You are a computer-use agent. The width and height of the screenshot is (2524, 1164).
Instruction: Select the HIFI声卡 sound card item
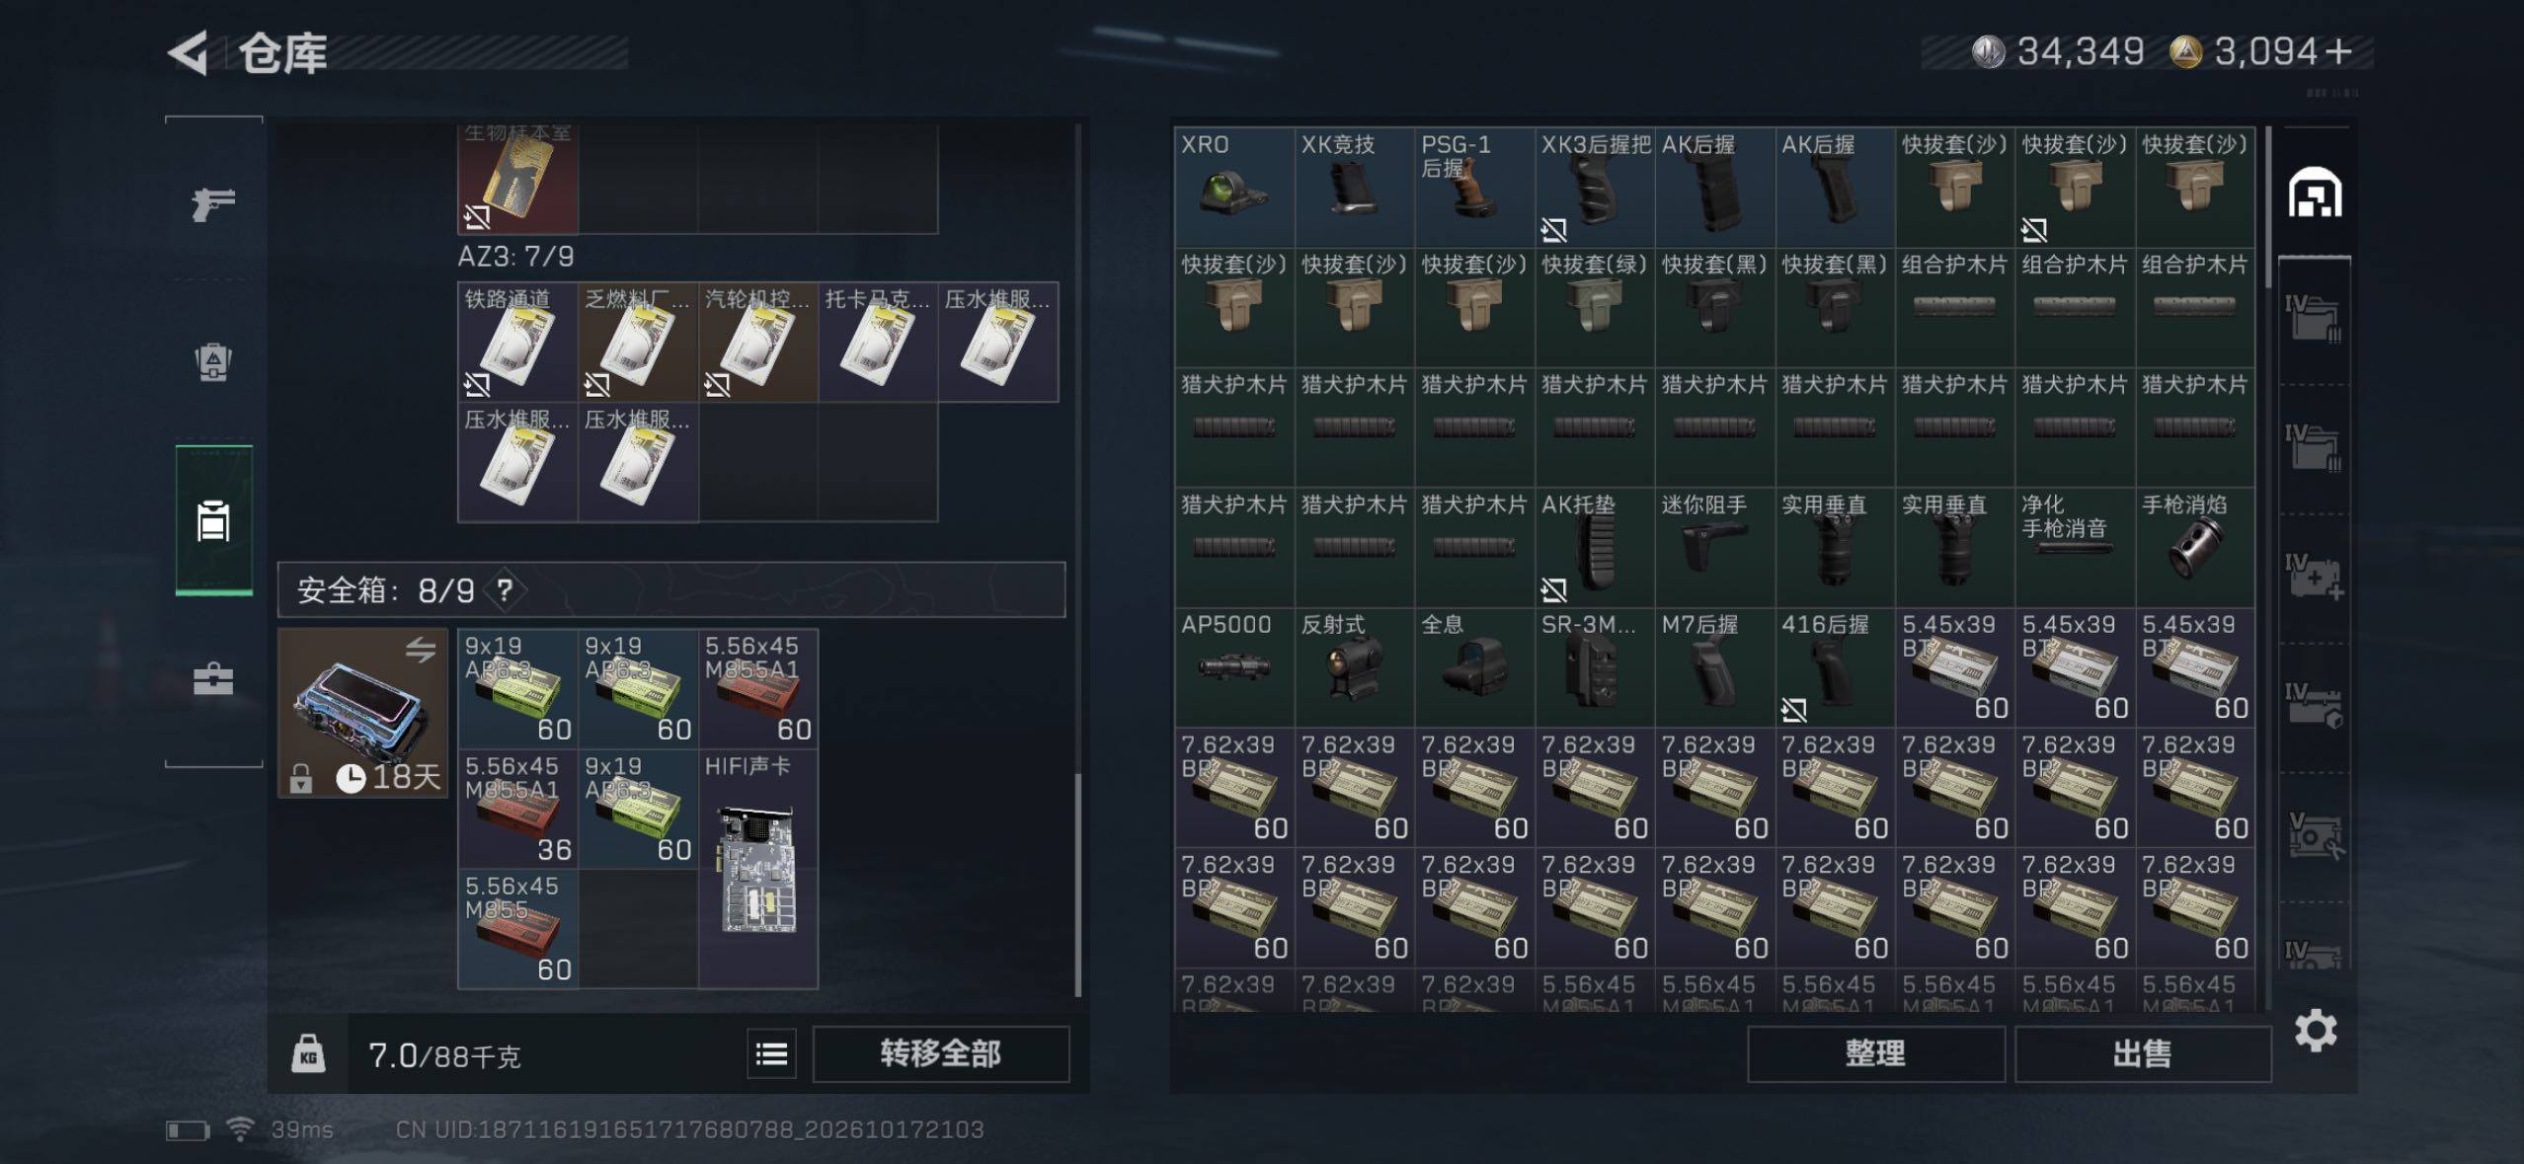click(x=758, y=869)
